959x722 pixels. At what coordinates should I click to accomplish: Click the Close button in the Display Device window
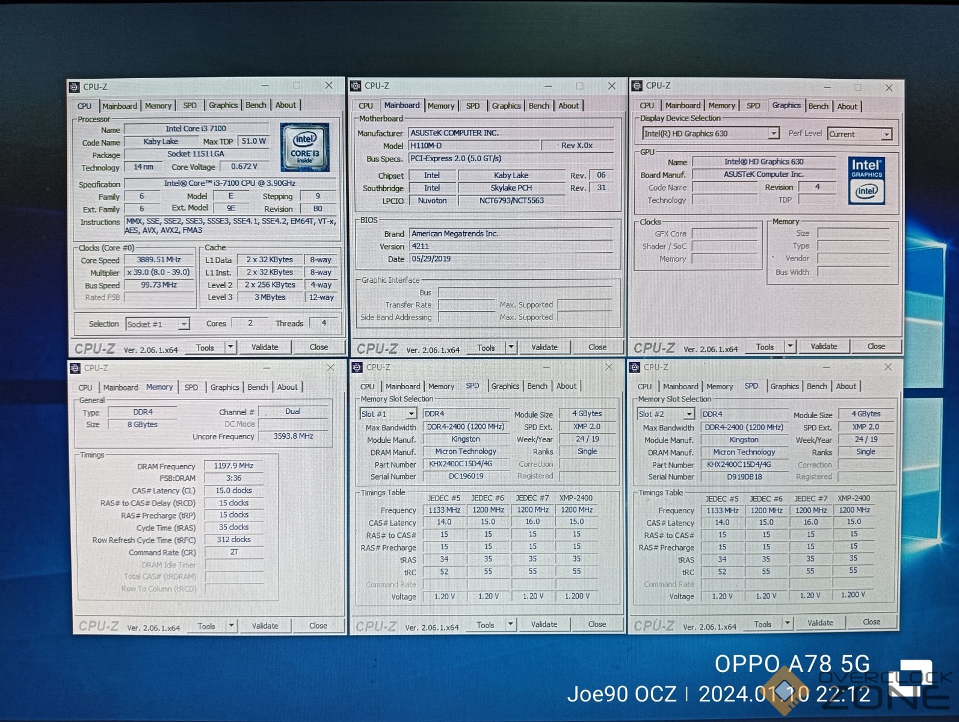pos(876,346)
